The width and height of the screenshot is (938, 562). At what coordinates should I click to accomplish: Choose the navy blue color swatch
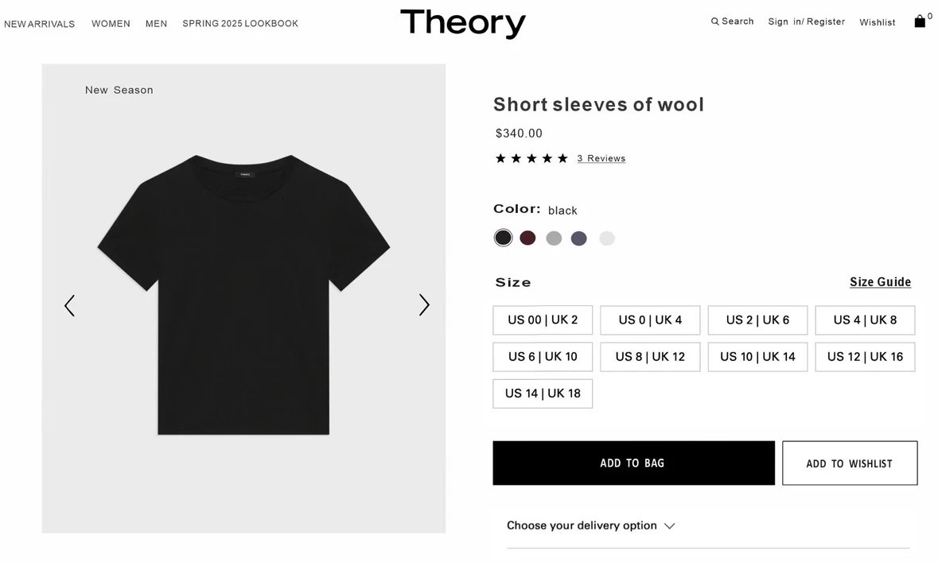click(579, 238)
